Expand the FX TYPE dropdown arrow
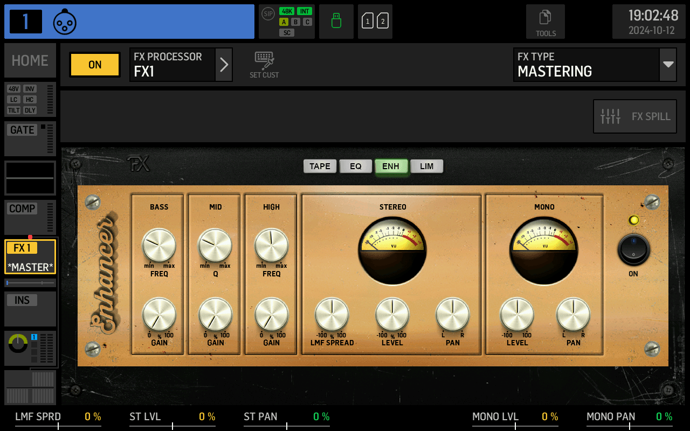Image resolution: width=690 pixels, height=431 pixels. [668, 65]
